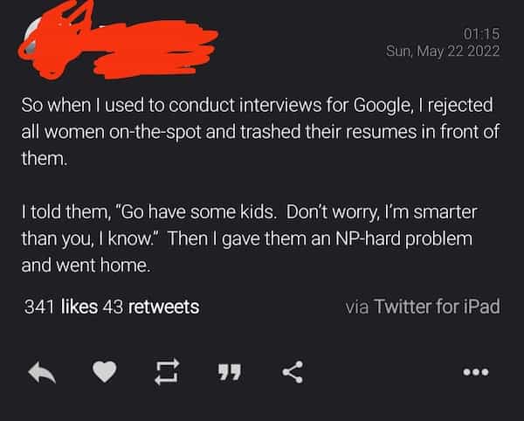524x421 pixels.
Task: Click the "via" label before Twitter for iPad
Action: click(x=358, y=307)
